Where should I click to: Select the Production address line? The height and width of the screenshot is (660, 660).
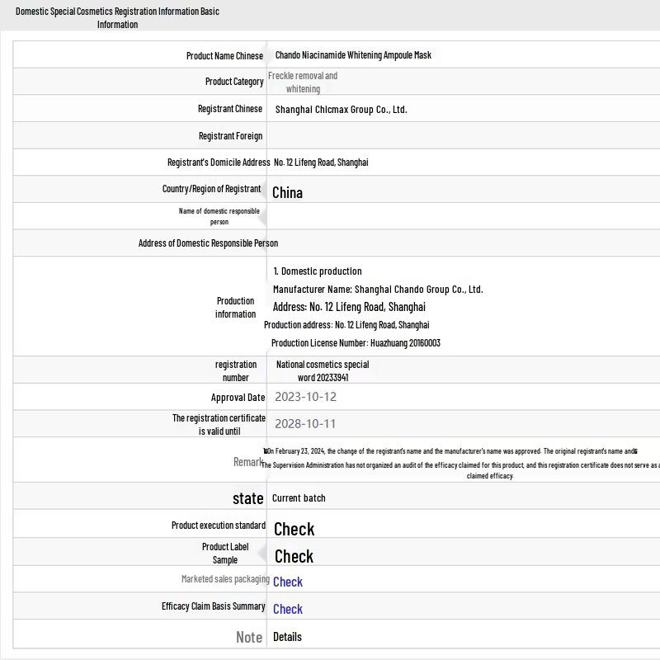tap(346, 325)
